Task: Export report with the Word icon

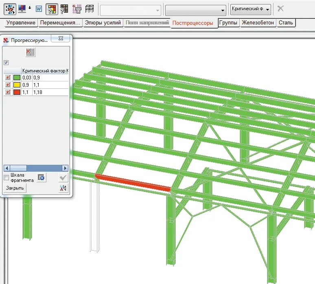Action: tap(39, 9)
